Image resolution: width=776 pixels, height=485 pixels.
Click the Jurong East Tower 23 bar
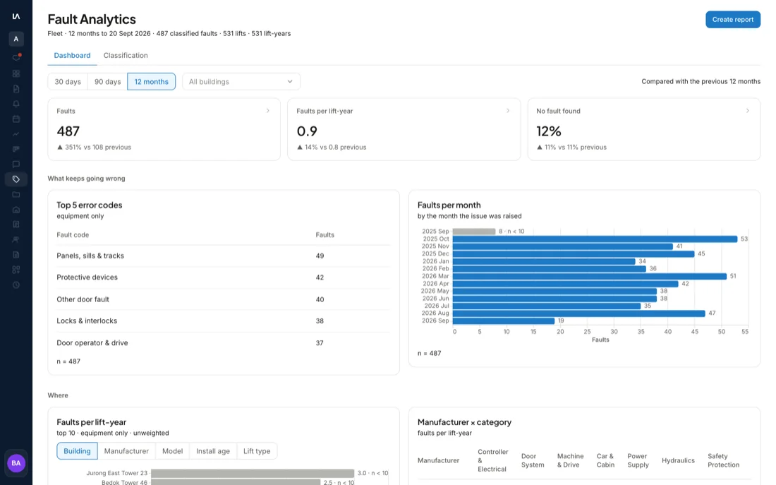point(253,473)
